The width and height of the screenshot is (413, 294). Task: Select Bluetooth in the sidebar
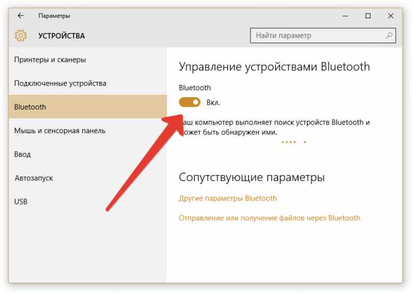click(x=88, y=107)
